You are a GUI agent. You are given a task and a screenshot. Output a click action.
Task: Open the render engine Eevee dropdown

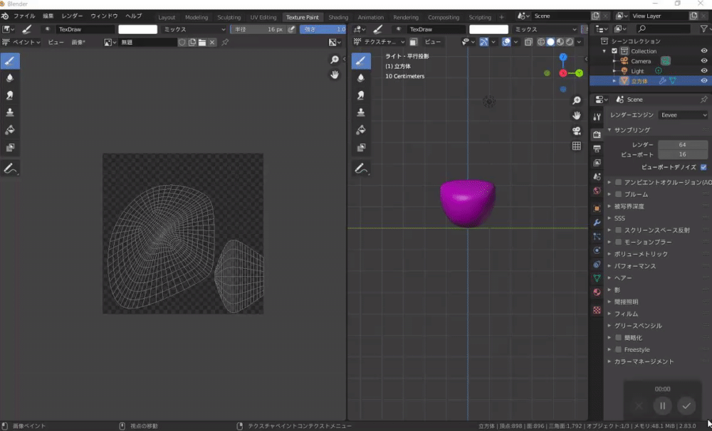[683, 115]
